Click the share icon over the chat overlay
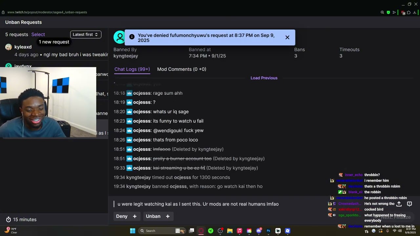Screen dimensions: 420x236 (x=399, y=204)
